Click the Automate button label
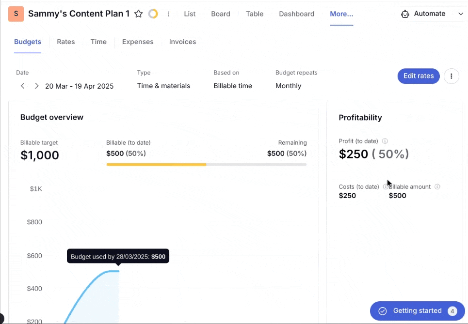468x324 pixels. (x=430, y=14)
